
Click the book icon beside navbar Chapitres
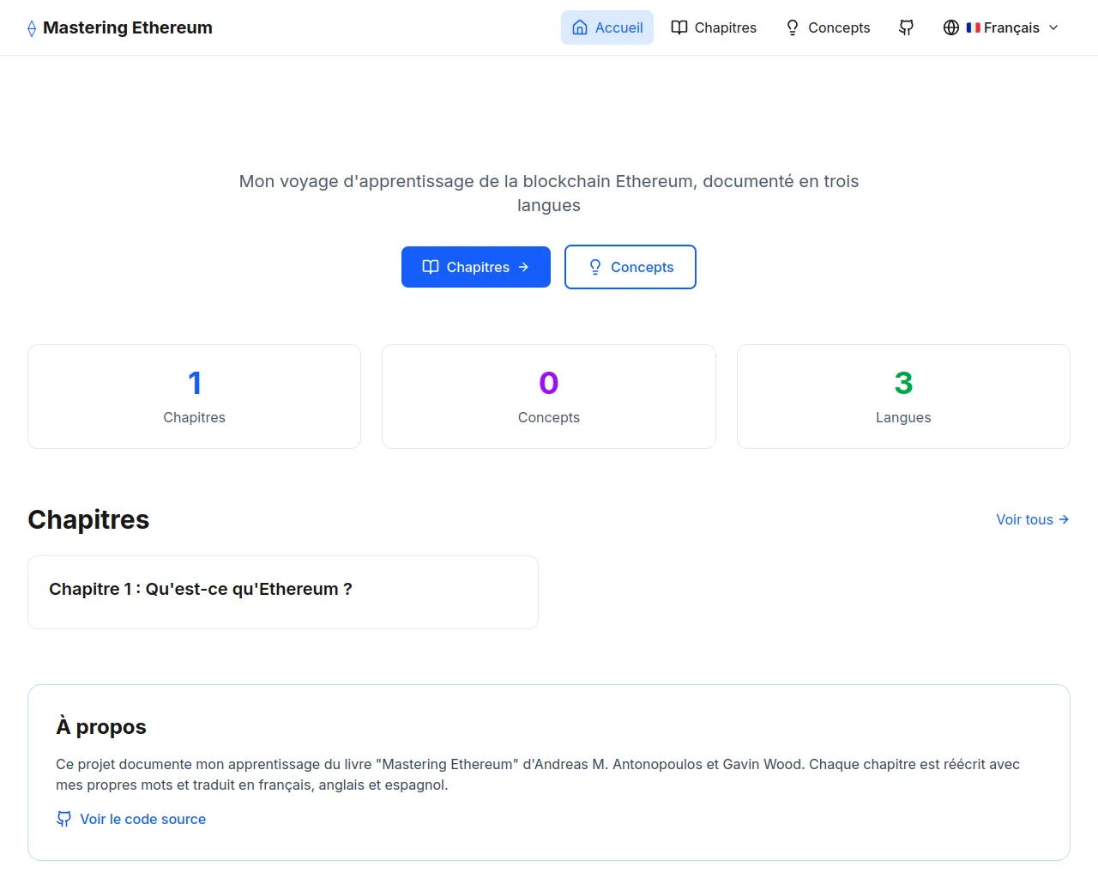pyautogui.click(x=679, y=27)
